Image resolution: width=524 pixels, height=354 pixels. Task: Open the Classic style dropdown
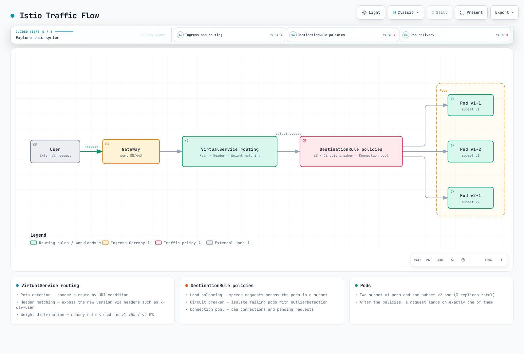click(406, 12)
